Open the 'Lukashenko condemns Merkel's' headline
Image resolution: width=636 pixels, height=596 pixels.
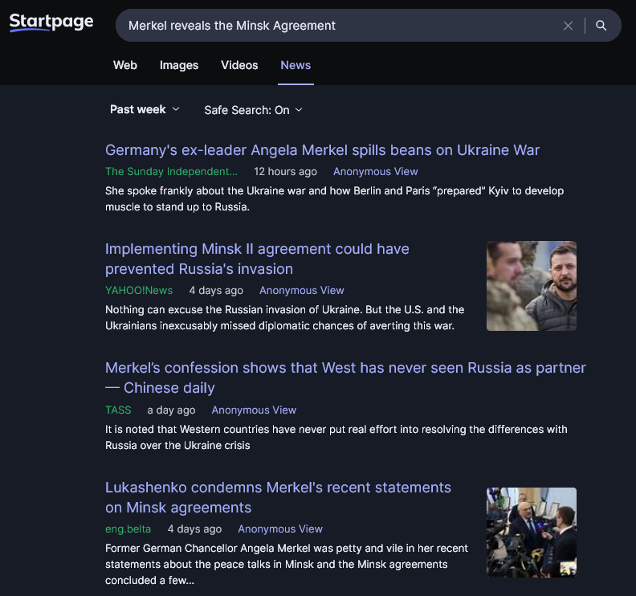(278, 497)
